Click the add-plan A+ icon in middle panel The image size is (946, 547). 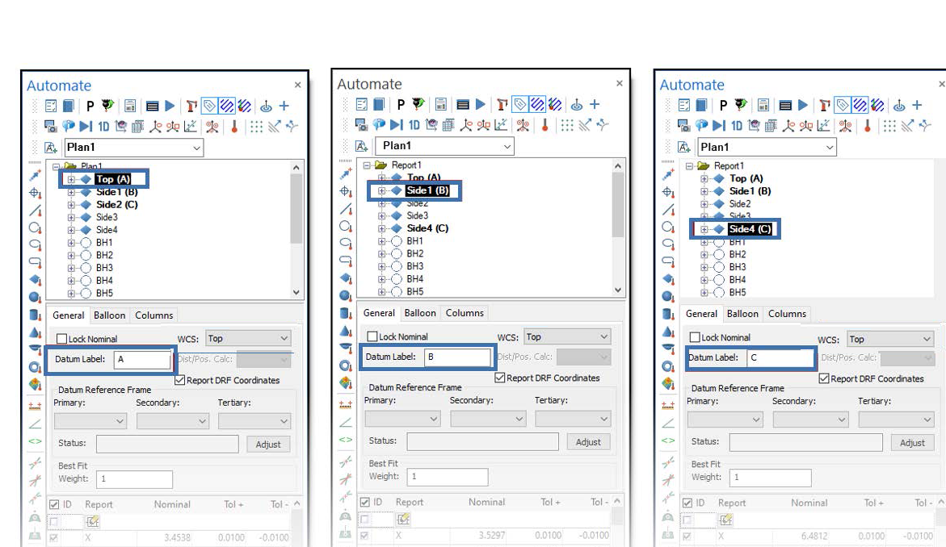point(361,146)
